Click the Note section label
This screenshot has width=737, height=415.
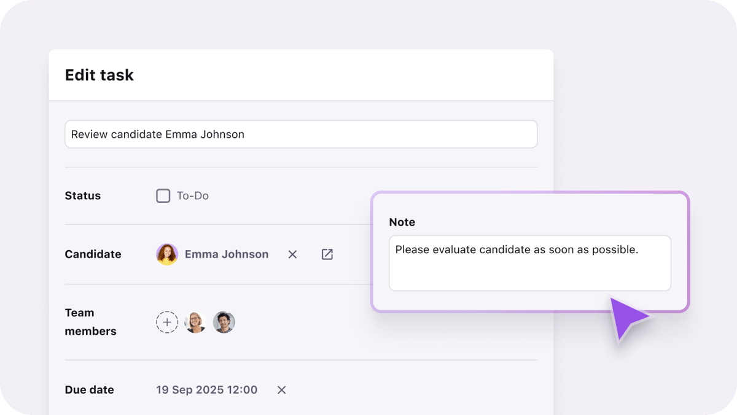402,222
